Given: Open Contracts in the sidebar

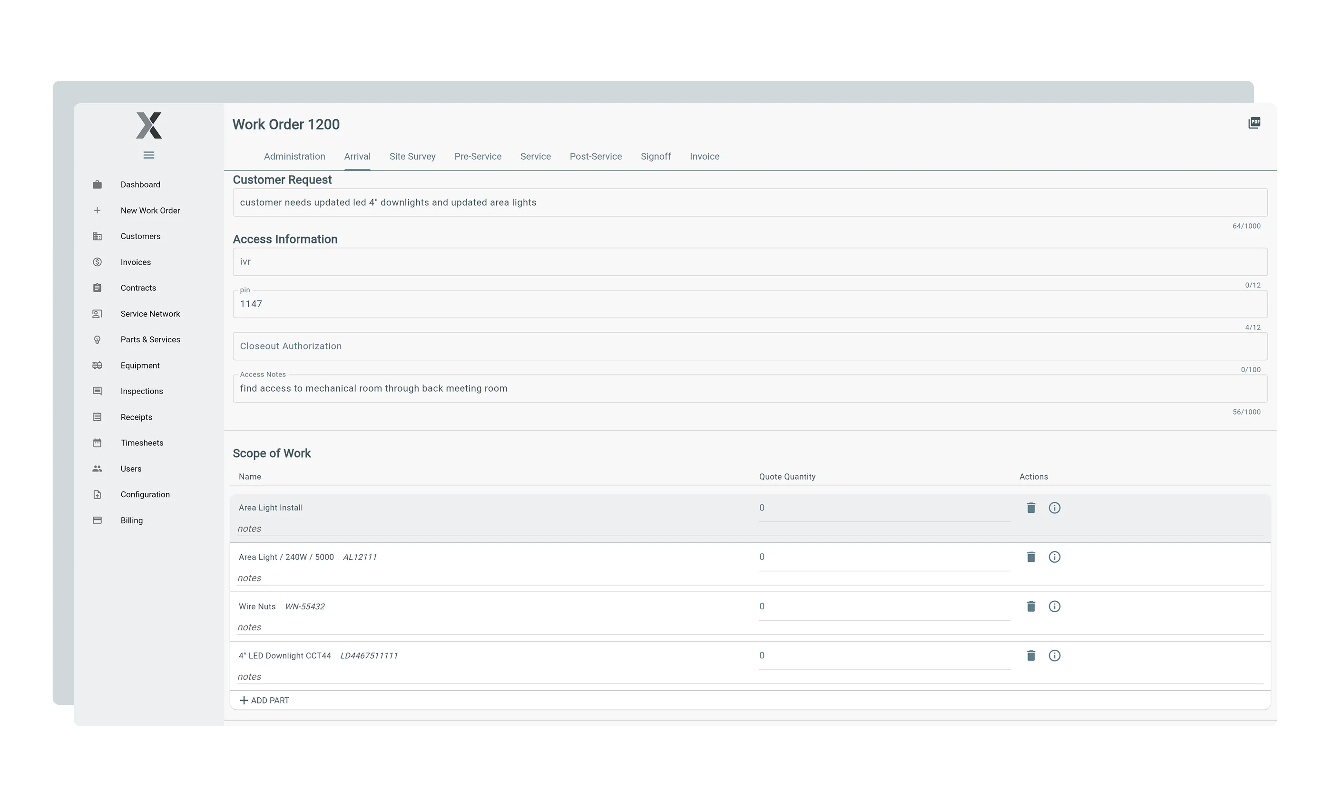Looking at the screenshot, I should click(138, 288).
